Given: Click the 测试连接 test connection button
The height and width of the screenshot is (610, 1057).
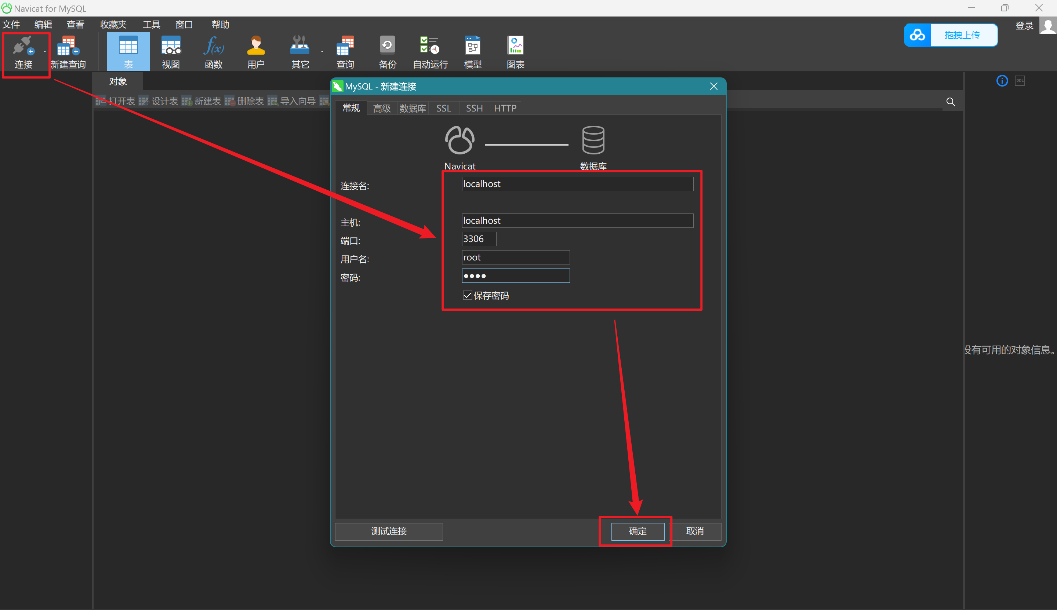Looking at the screenshot, I should 389,531.
